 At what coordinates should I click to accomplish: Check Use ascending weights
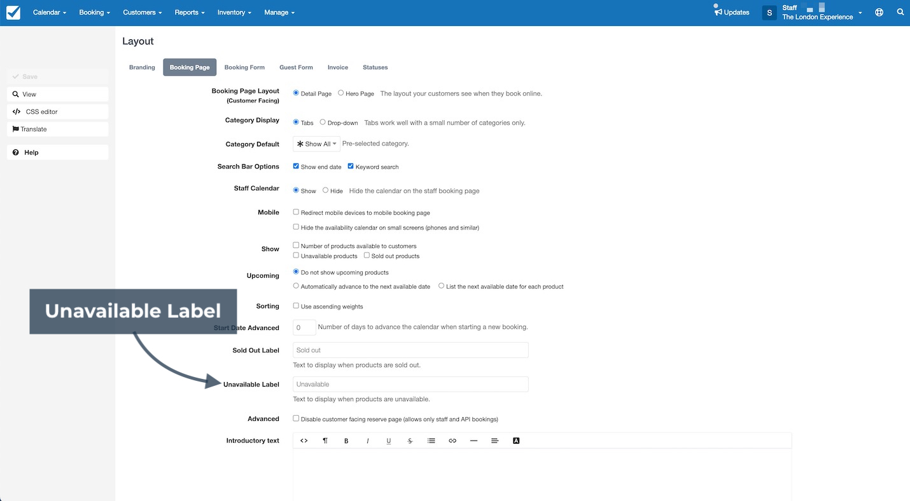(x=296, y=306)
